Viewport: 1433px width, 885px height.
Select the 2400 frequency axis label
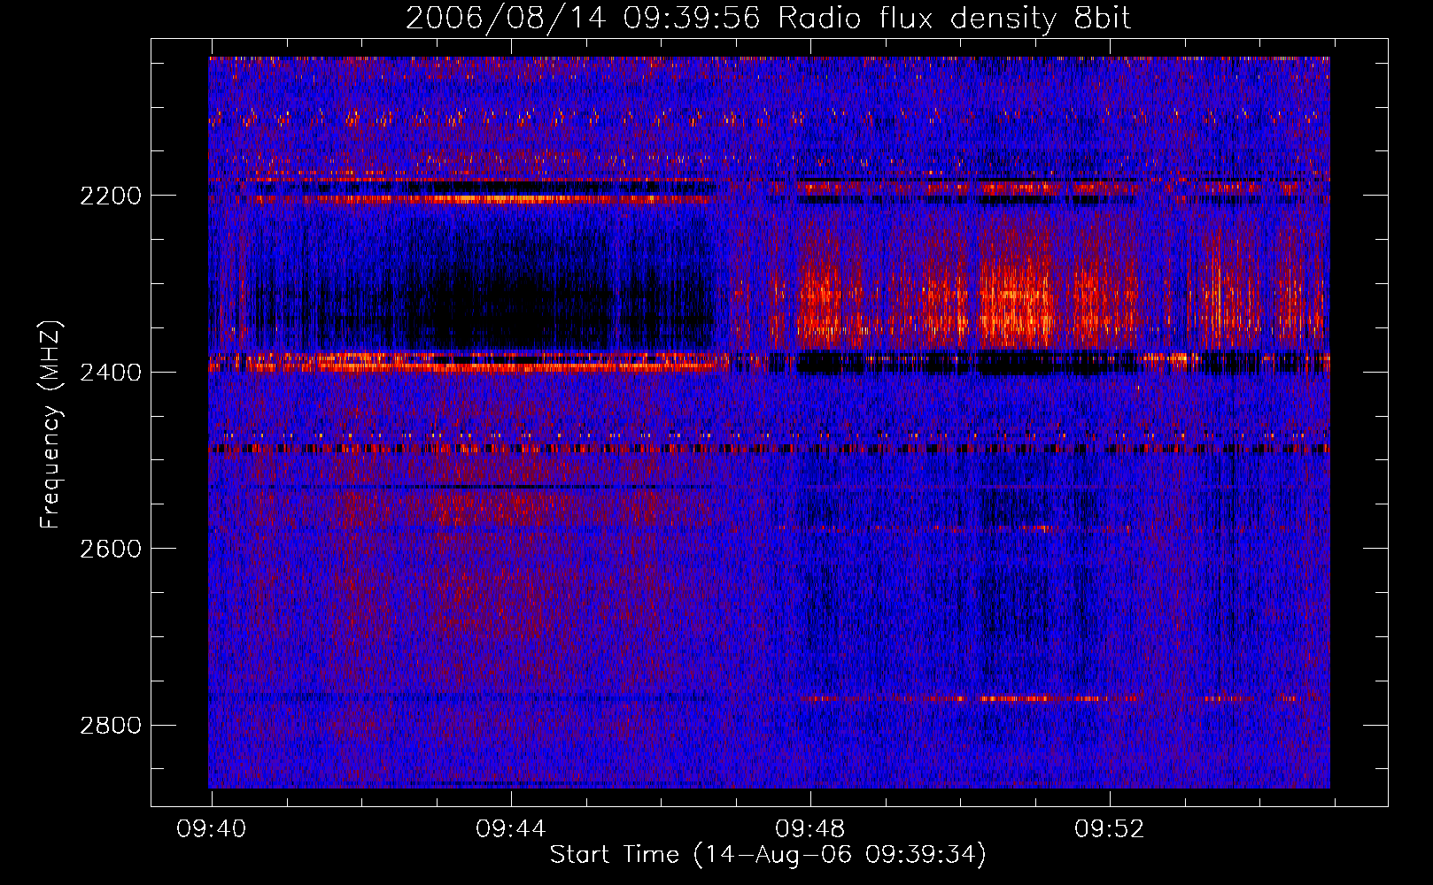[111, 373]
